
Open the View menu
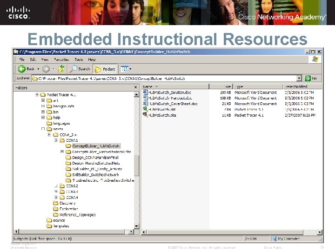pos(45,59)
